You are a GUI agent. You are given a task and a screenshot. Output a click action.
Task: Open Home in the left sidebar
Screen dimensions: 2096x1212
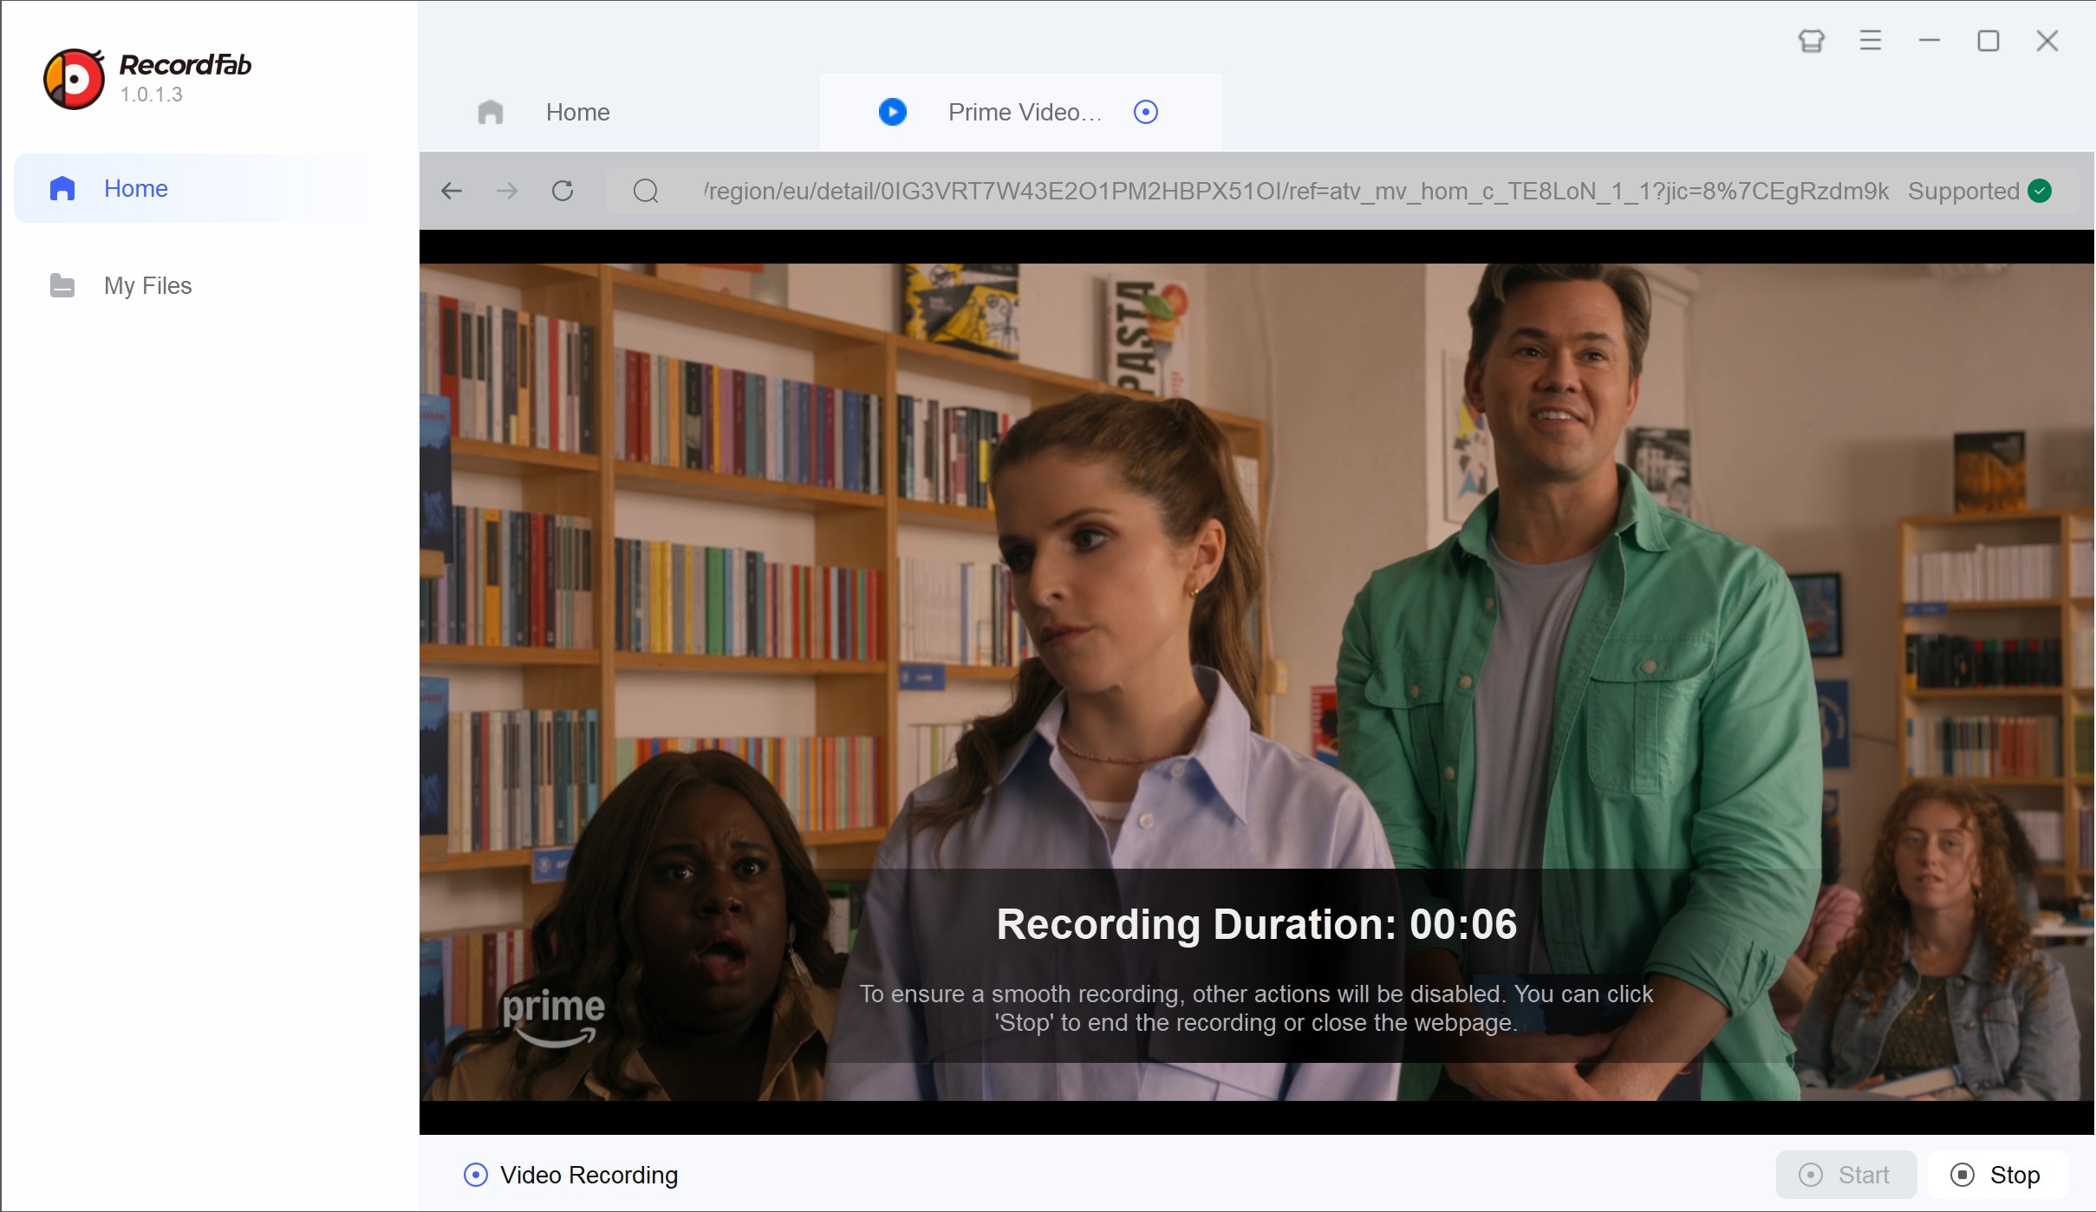click(x=209, y=188)
